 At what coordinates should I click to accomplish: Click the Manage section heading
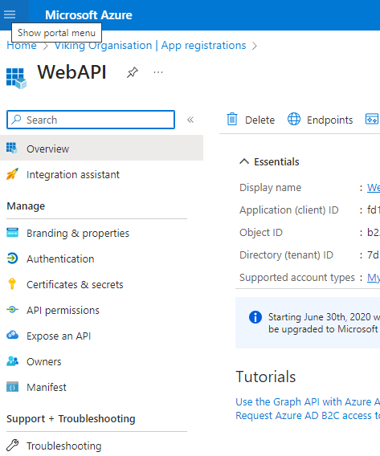point(26,206)
